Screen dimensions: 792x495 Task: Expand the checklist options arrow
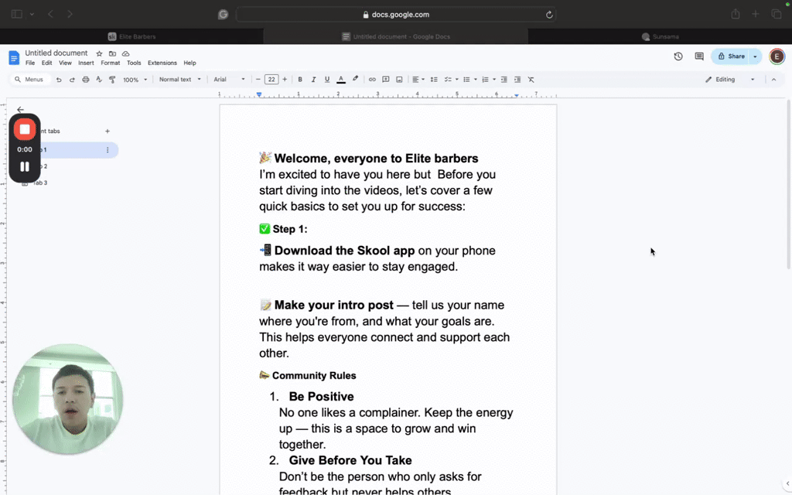(456, 80)
